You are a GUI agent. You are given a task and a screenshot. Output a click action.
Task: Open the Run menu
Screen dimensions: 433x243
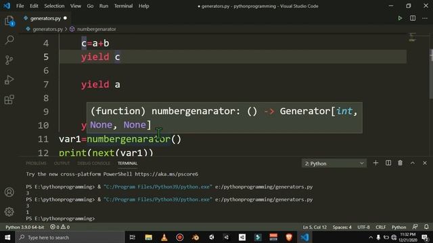coord(104,6)
